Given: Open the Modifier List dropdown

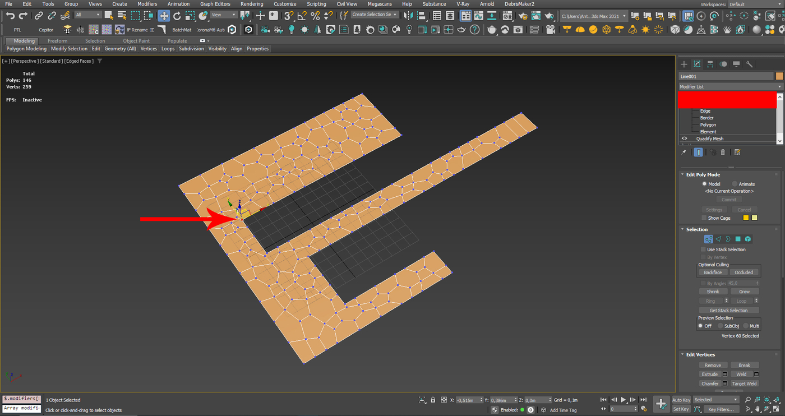Looking at the screenshot, I should 730,87.
